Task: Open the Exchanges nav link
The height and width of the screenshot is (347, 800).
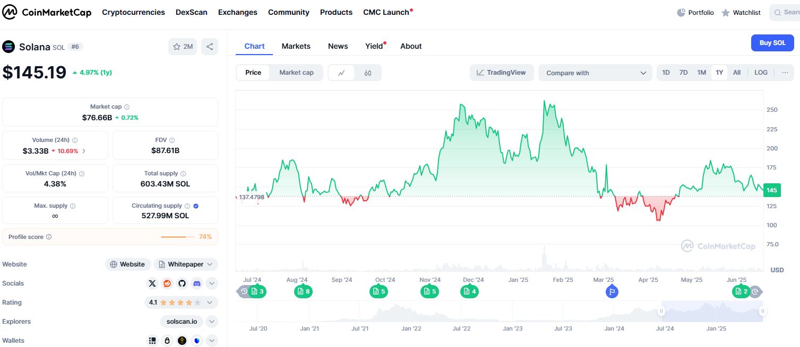Action: 238,12
